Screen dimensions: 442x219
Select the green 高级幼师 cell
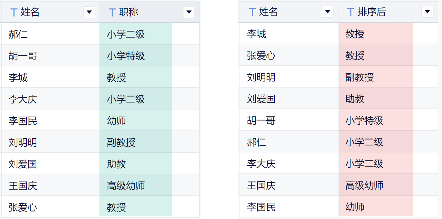tap(126, 186)
